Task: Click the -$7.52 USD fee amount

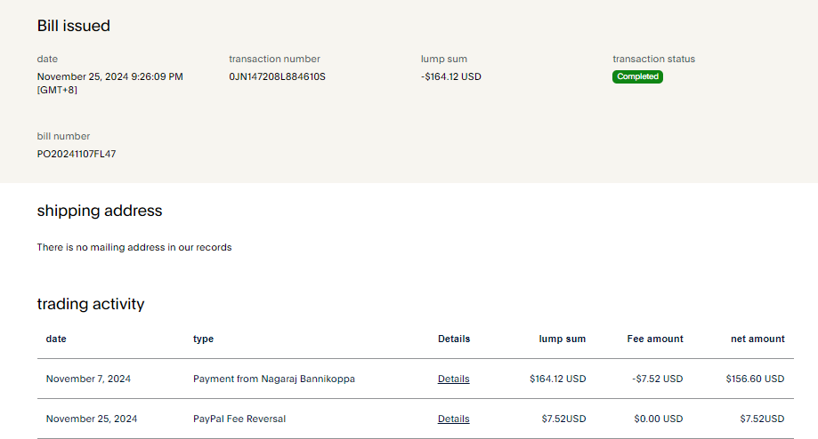Action: (x=657, y=379)
